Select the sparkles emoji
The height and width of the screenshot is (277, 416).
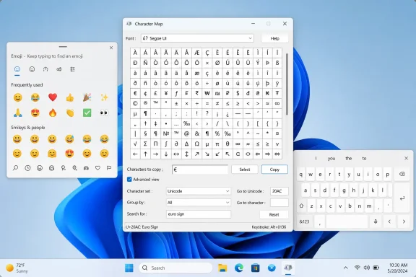pyautogui.click(x=104, y=97)
